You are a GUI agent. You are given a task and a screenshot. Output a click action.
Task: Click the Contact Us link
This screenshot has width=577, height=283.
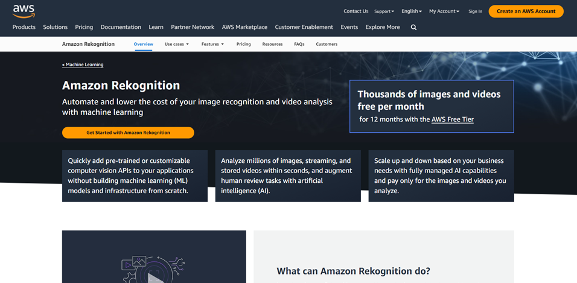coord(356,11)
